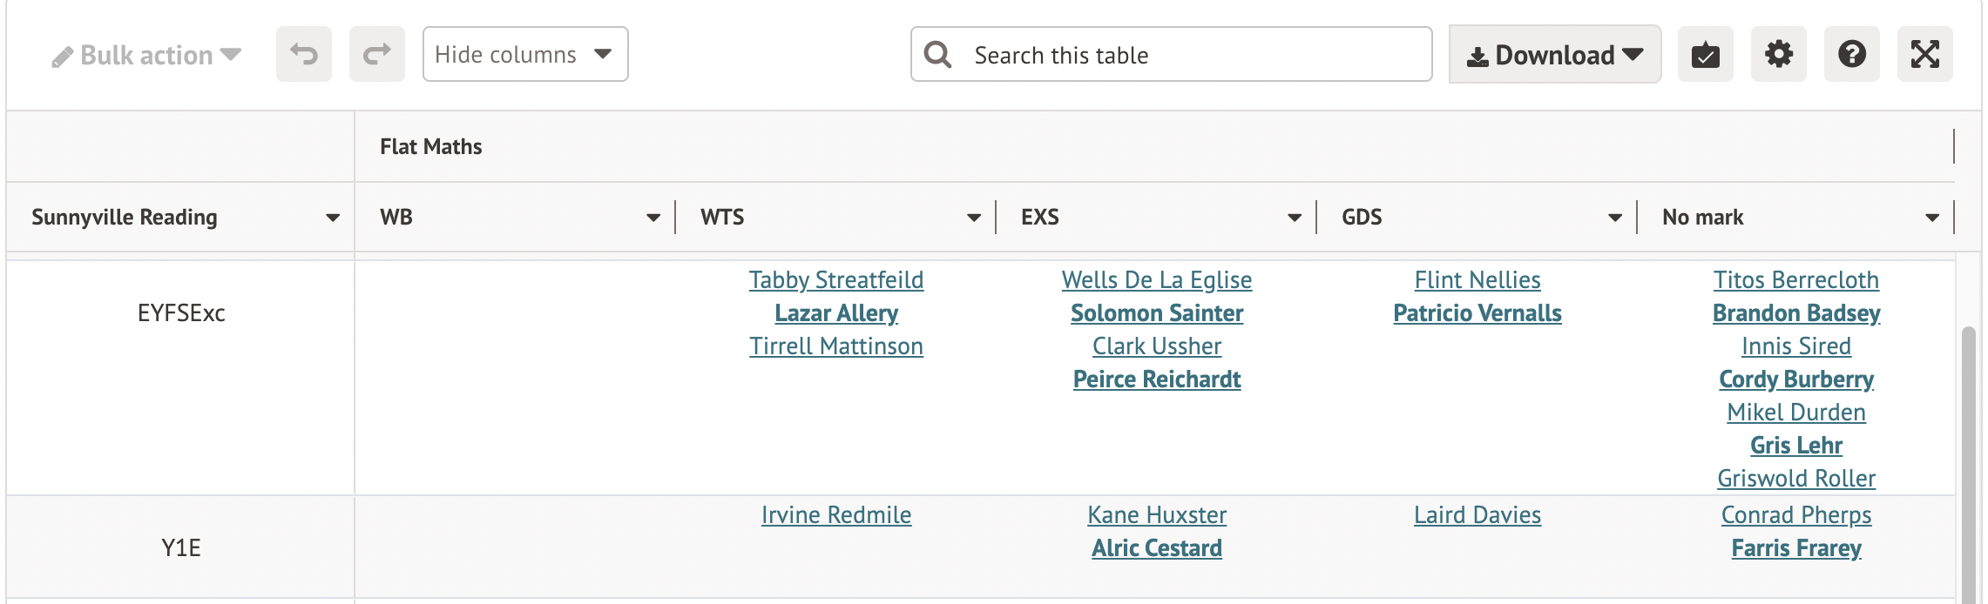Click the undo arrow icon

pos(303,55)
